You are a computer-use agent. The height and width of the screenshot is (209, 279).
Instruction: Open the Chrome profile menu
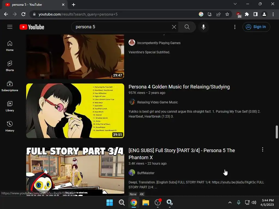(x=264, y=14)
